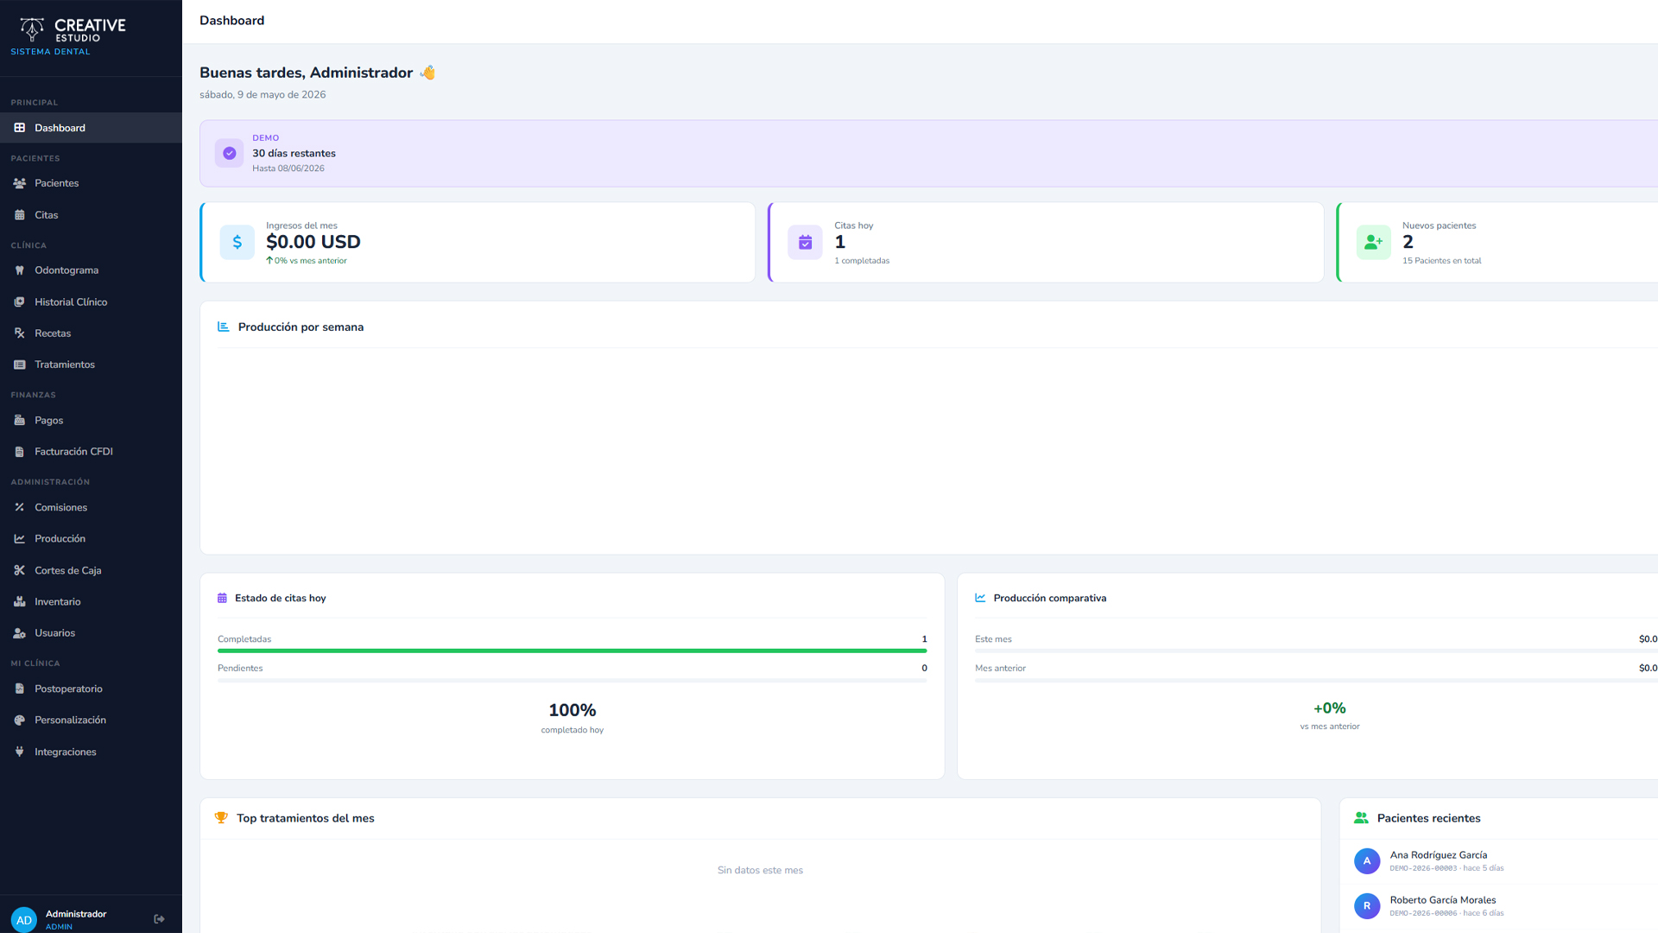
Task: Click the dollar icon in Ingresos card
Action: pyautogui.click(x=237, y=243)
